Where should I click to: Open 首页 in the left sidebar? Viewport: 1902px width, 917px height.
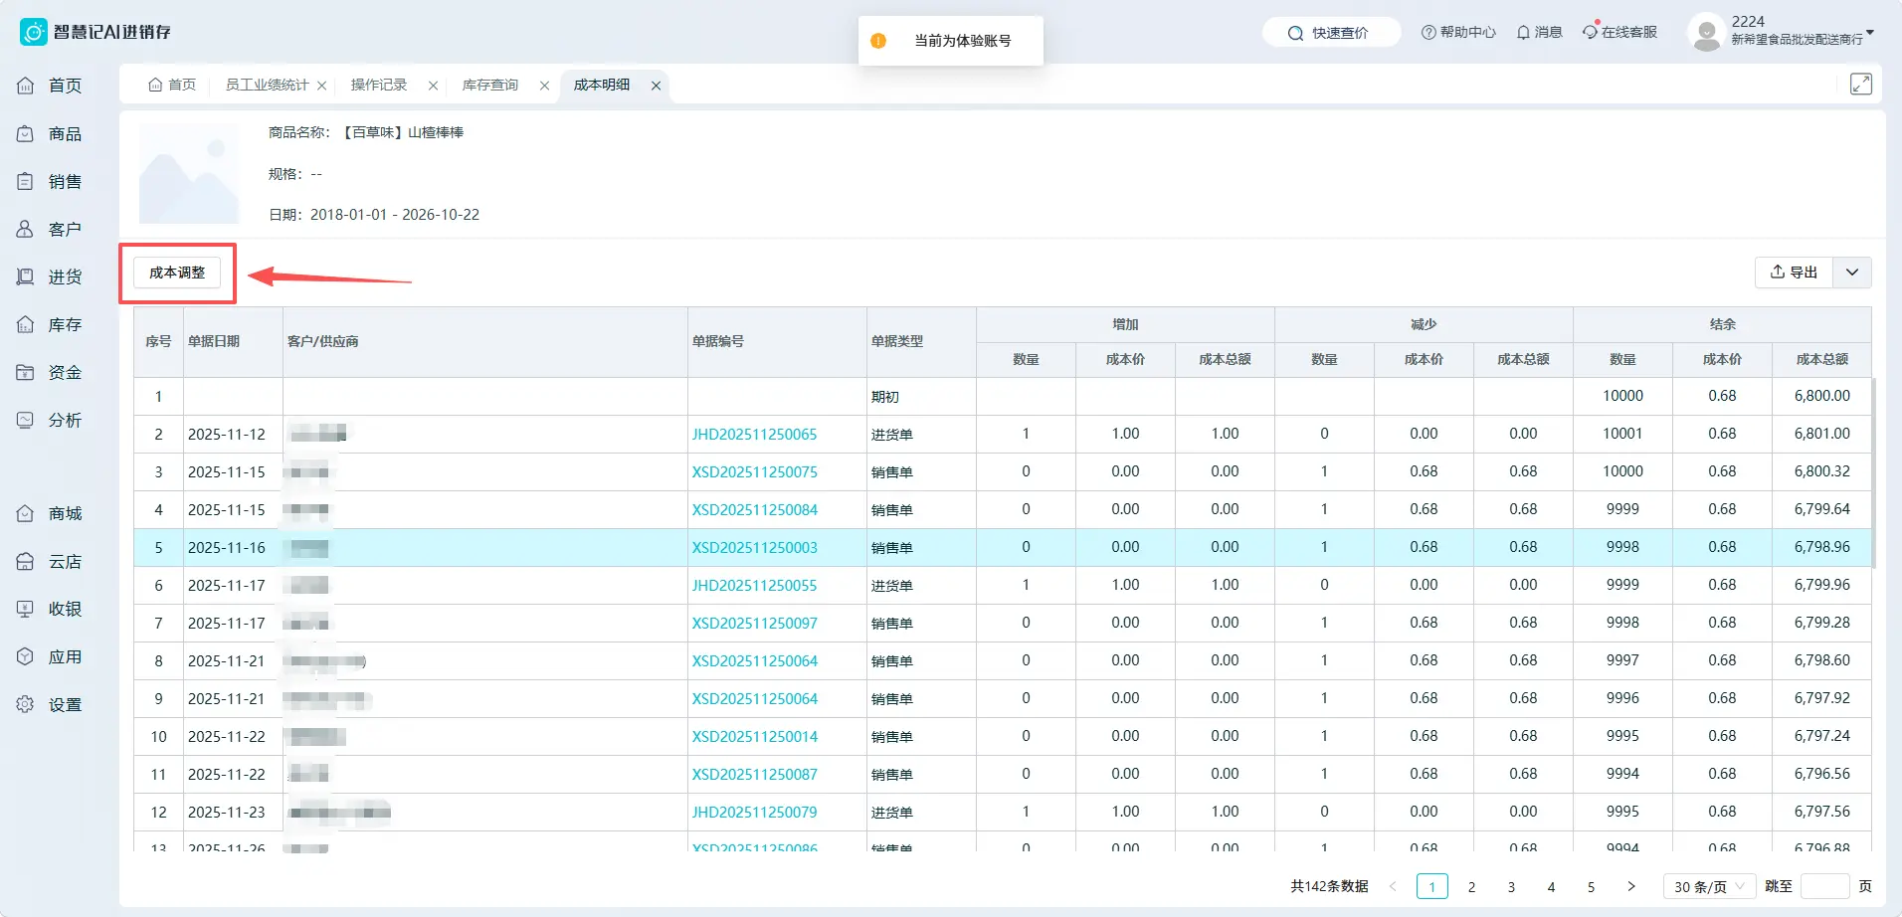(x=50, y=86)
